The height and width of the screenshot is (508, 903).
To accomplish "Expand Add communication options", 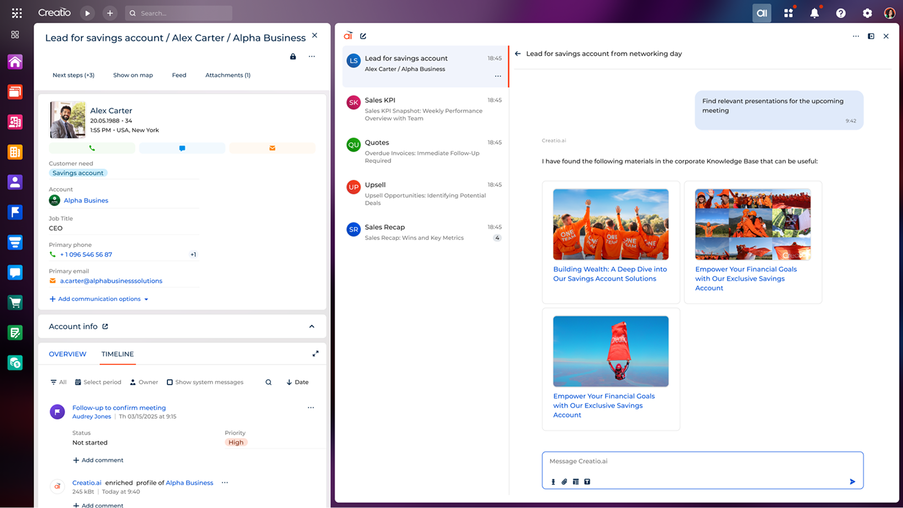I will (99, 299).
